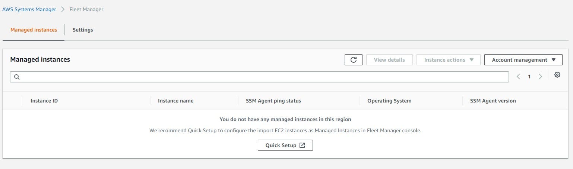Select the Managed instances tab

click(34, 30)
